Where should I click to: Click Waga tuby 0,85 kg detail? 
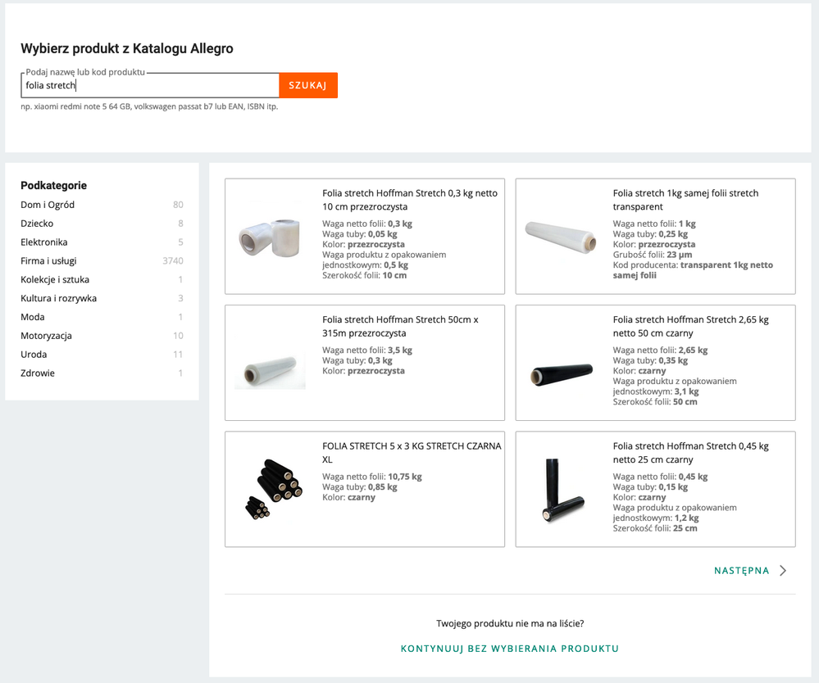tap(360, 486)
